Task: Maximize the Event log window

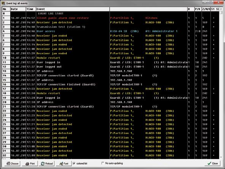Action: coord(211,2)
